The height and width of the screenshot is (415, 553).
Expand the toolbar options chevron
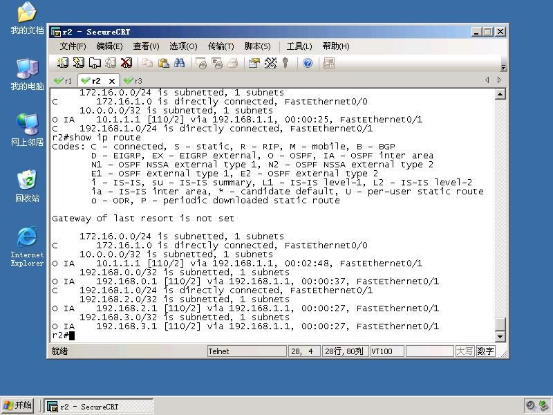pyautogui.click(x=504, y=67)
